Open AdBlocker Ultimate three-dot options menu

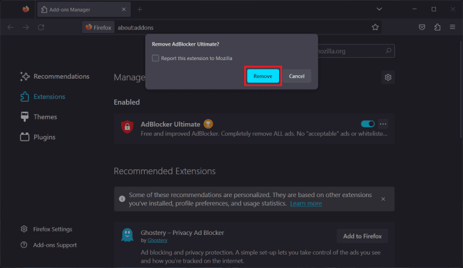pos(383,124)
